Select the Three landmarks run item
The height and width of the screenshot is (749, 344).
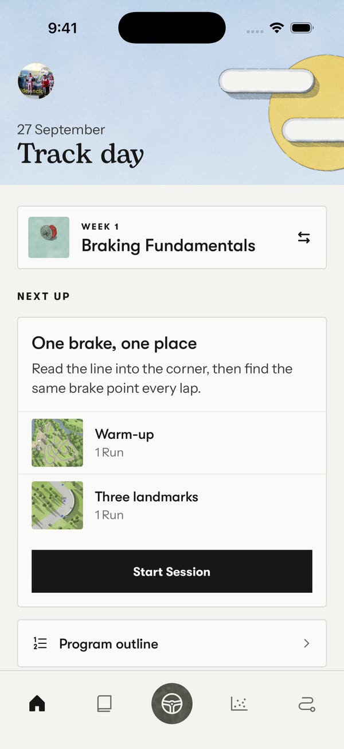172,505
